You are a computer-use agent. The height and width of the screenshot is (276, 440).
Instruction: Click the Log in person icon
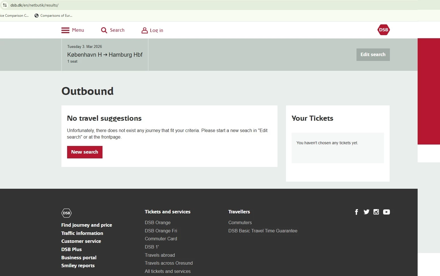[144, 30]
